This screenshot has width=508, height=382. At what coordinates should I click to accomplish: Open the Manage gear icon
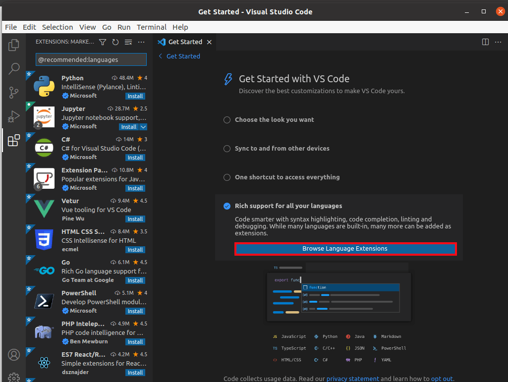(13, 378)
